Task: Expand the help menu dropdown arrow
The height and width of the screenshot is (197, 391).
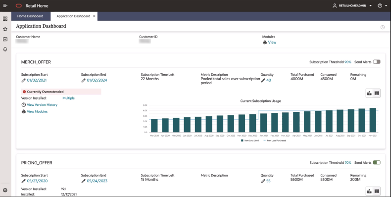Action: (386, 6)
